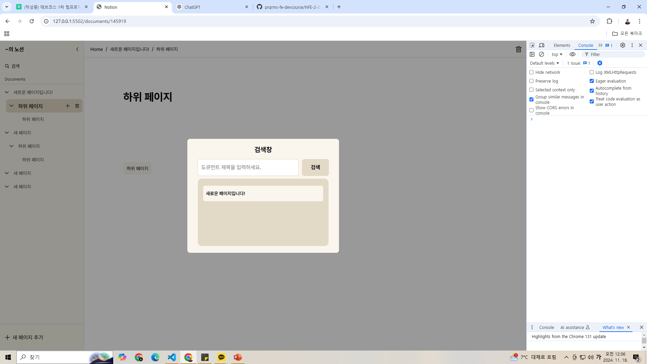Clear console using the ban icon

click(542, 54)
